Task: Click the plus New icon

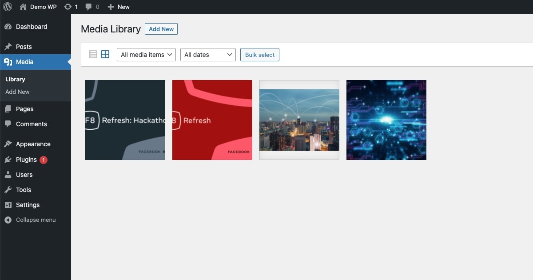Action: pyautogui.click(x=111, y=7)
